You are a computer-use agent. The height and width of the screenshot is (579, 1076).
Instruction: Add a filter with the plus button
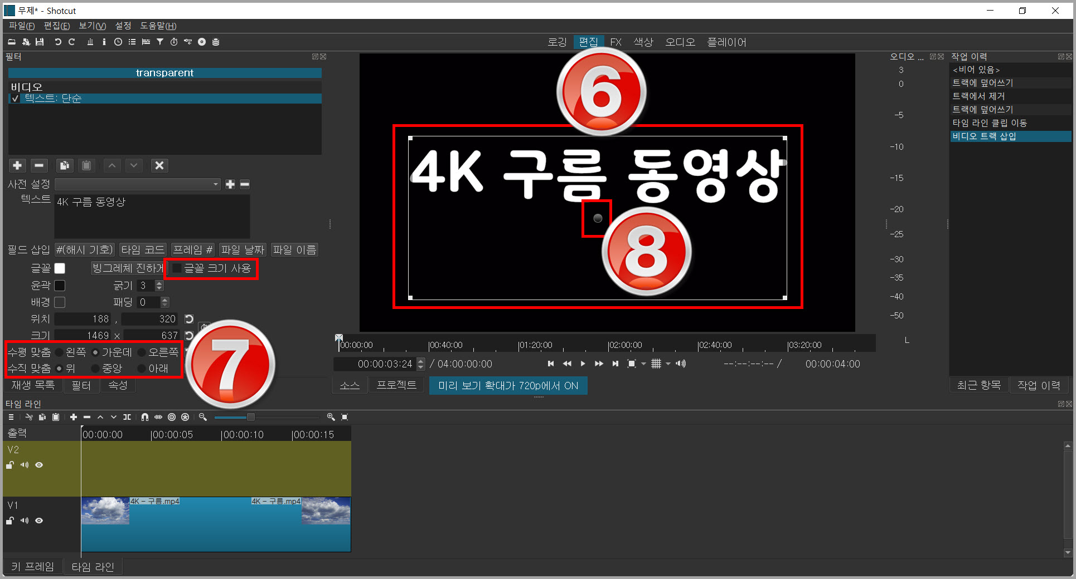click(x=17, y=165)
